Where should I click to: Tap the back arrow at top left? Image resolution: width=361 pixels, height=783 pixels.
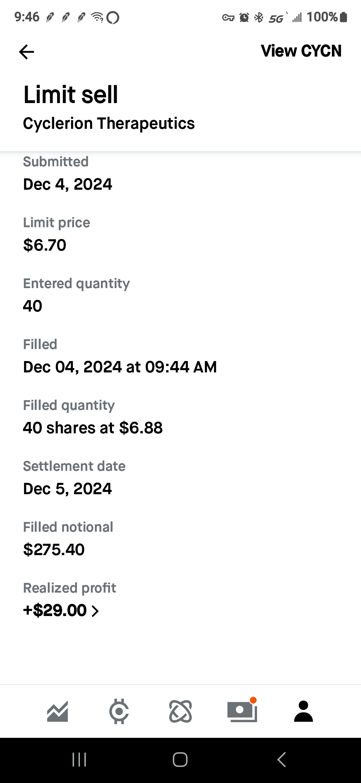pyautogui.click(x=27, y=52)
